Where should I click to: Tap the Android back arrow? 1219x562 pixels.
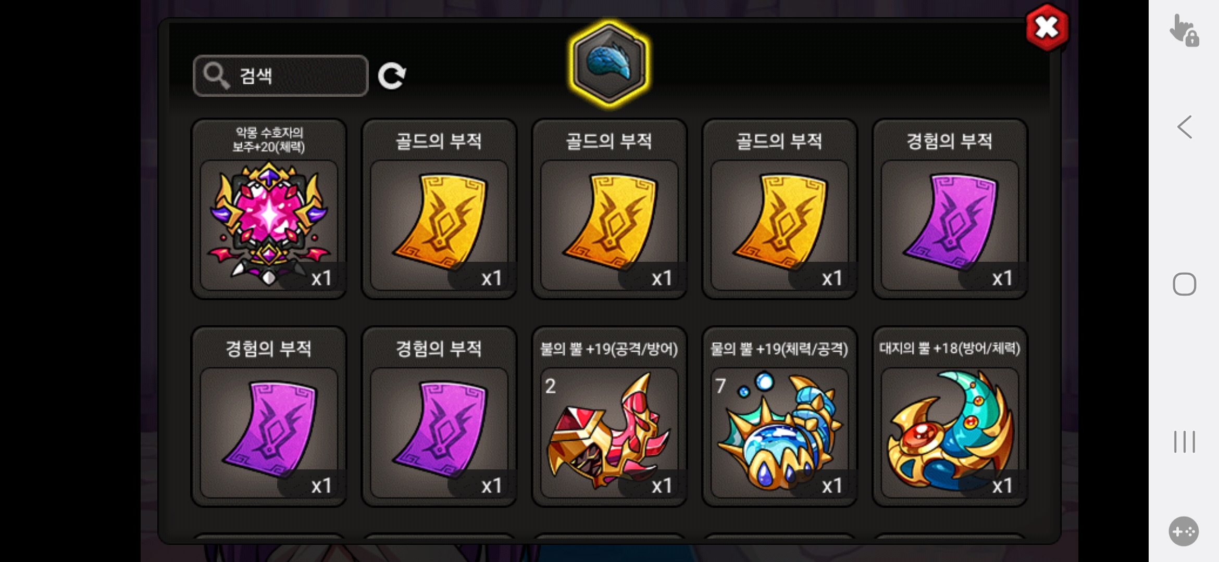click(x=1184, y=127)
